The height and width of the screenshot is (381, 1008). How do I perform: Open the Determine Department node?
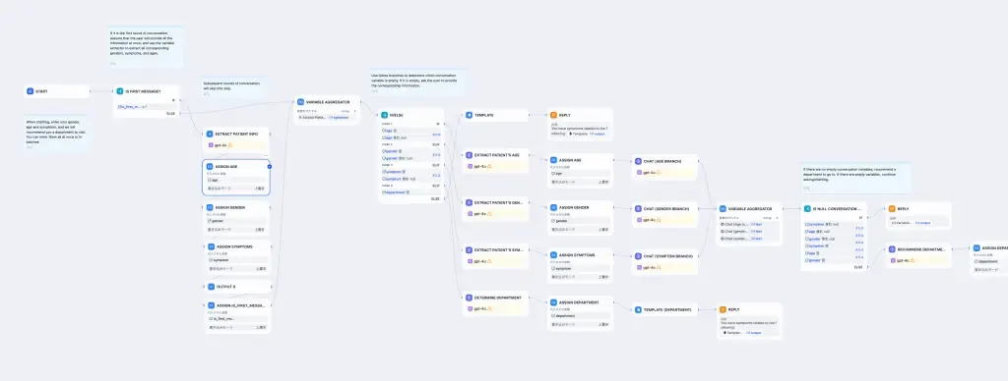coord(495,303)
